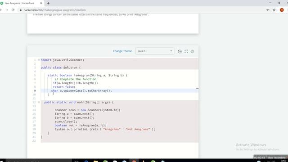Open the reset code history icon
The image size is (288, 162).
click(180, 51)
